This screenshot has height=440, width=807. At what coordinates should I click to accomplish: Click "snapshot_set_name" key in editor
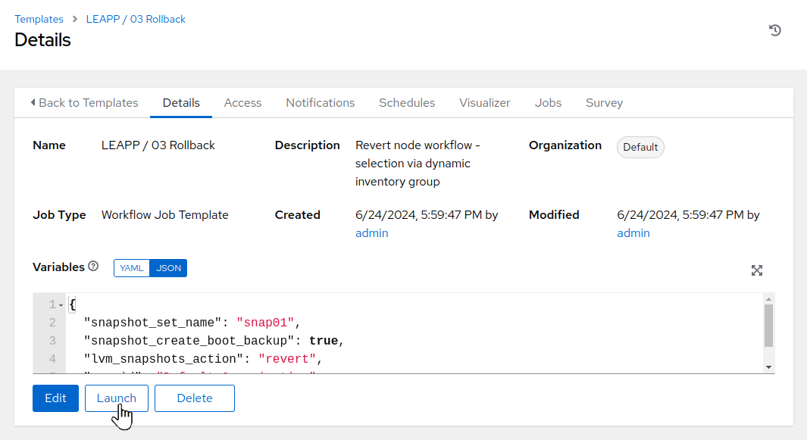(153, 323)
